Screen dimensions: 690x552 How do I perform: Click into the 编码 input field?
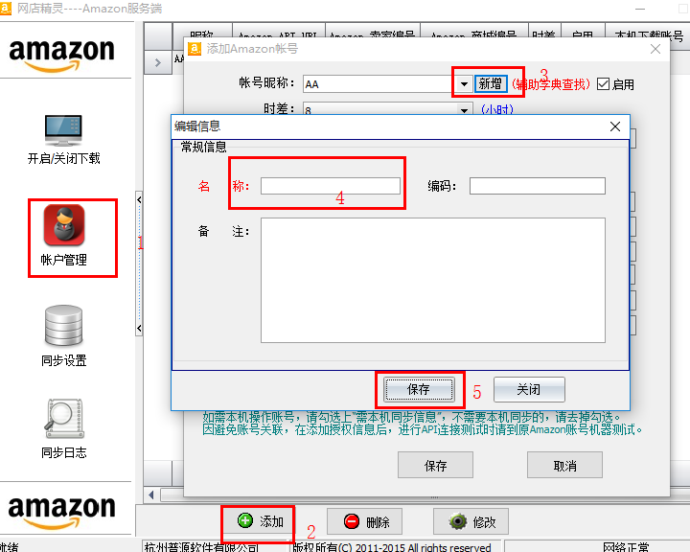coord(538,186)
